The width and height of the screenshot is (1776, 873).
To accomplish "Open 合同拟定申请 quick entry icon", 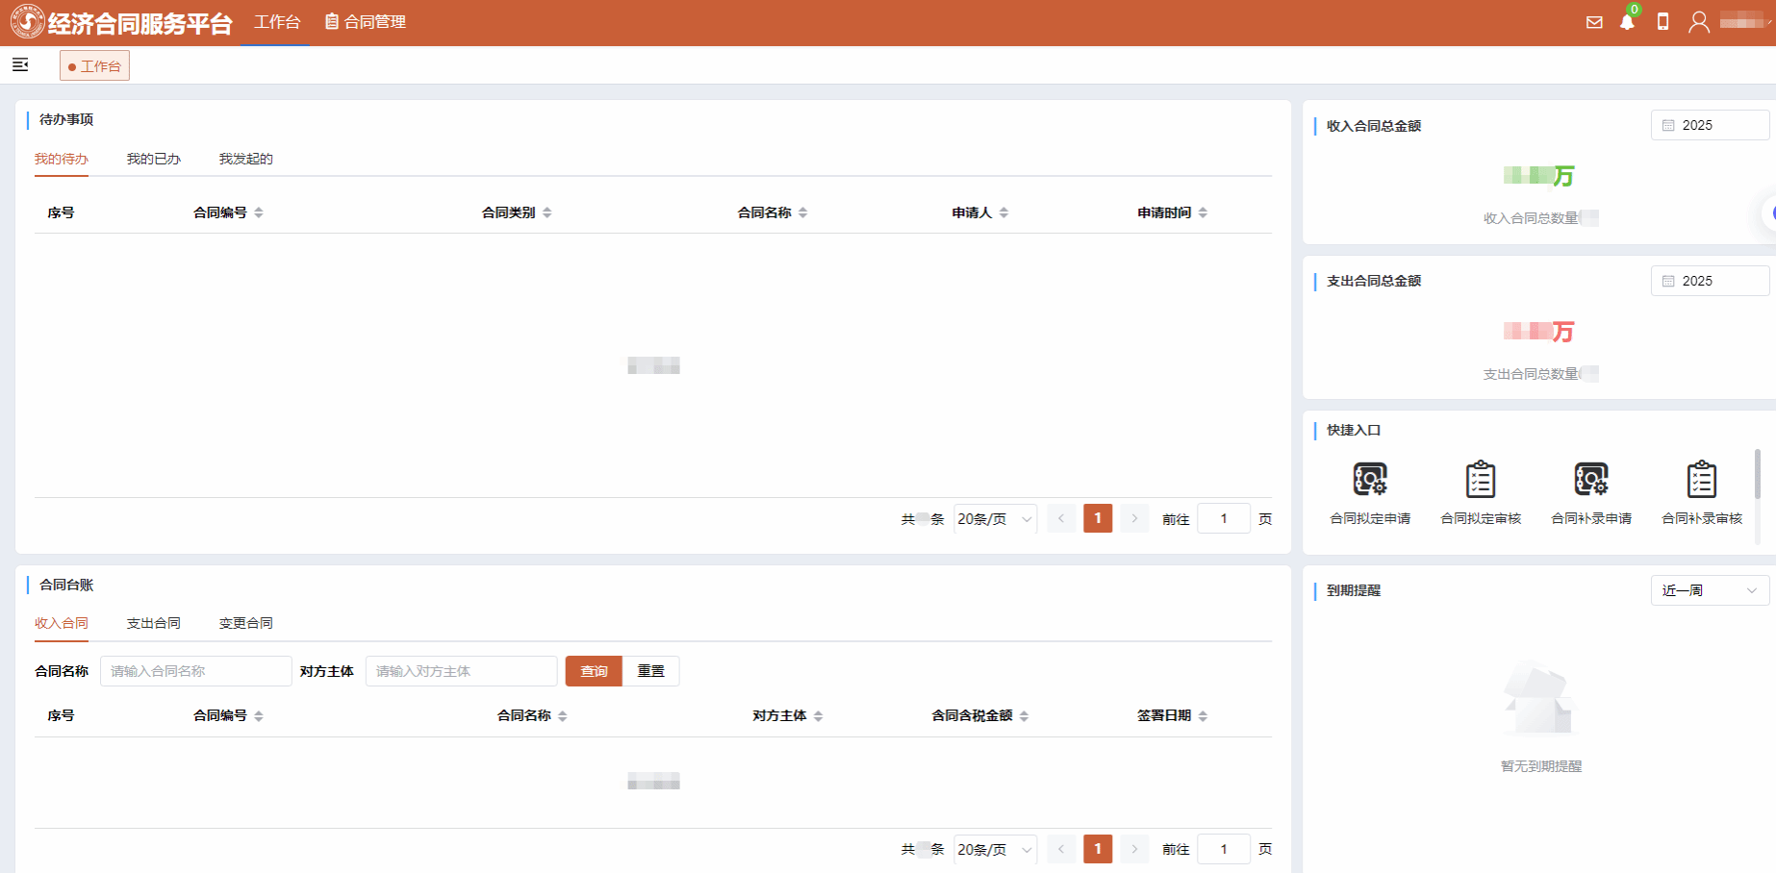I will (1370, 480).
